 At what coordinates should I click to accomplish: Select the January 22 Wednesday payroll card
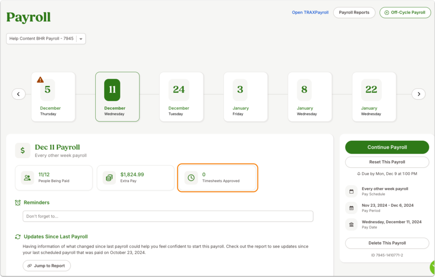click(374, 97)
